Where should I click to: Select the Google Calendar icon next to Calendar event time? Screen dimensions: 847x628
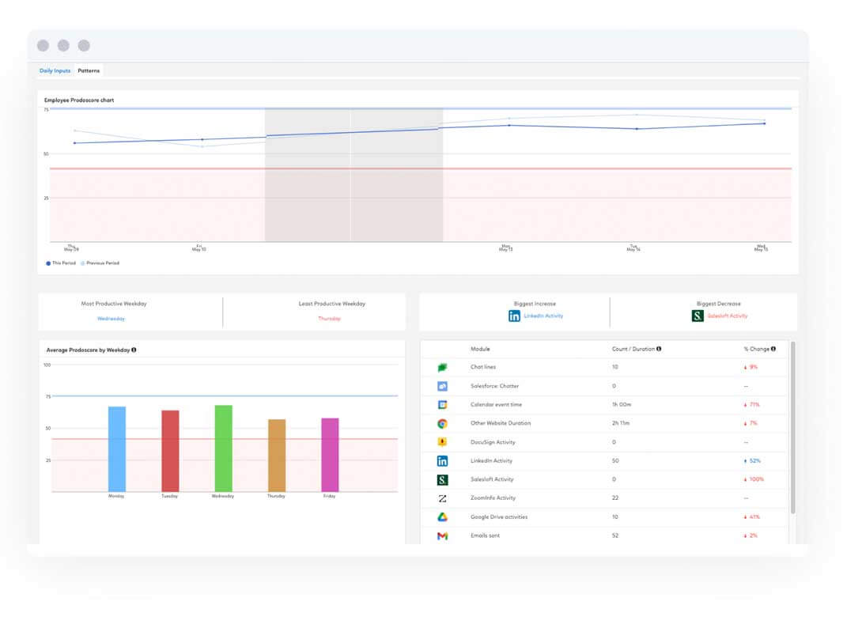(x=443, y=405)
